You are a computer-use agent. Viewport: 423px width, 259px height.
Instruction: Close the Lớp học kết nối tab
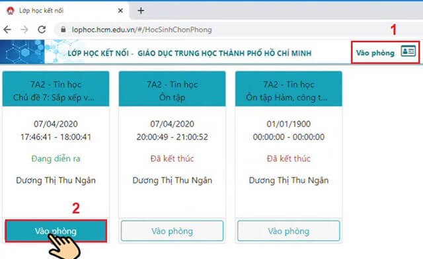[120, 11]
